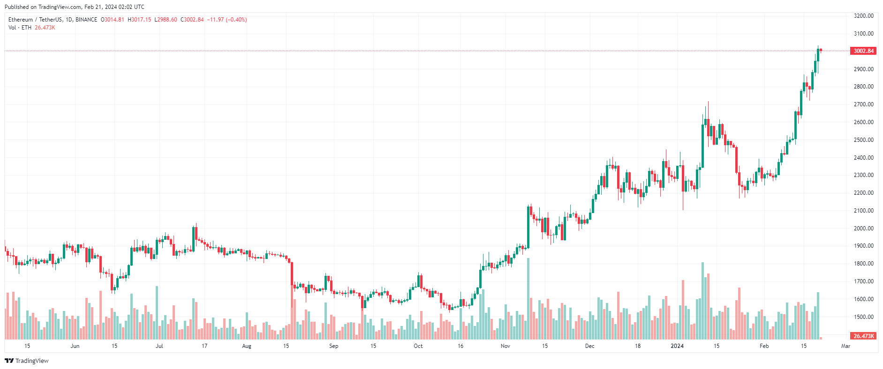Click the red 3002.84 current price label

point(863,51)
